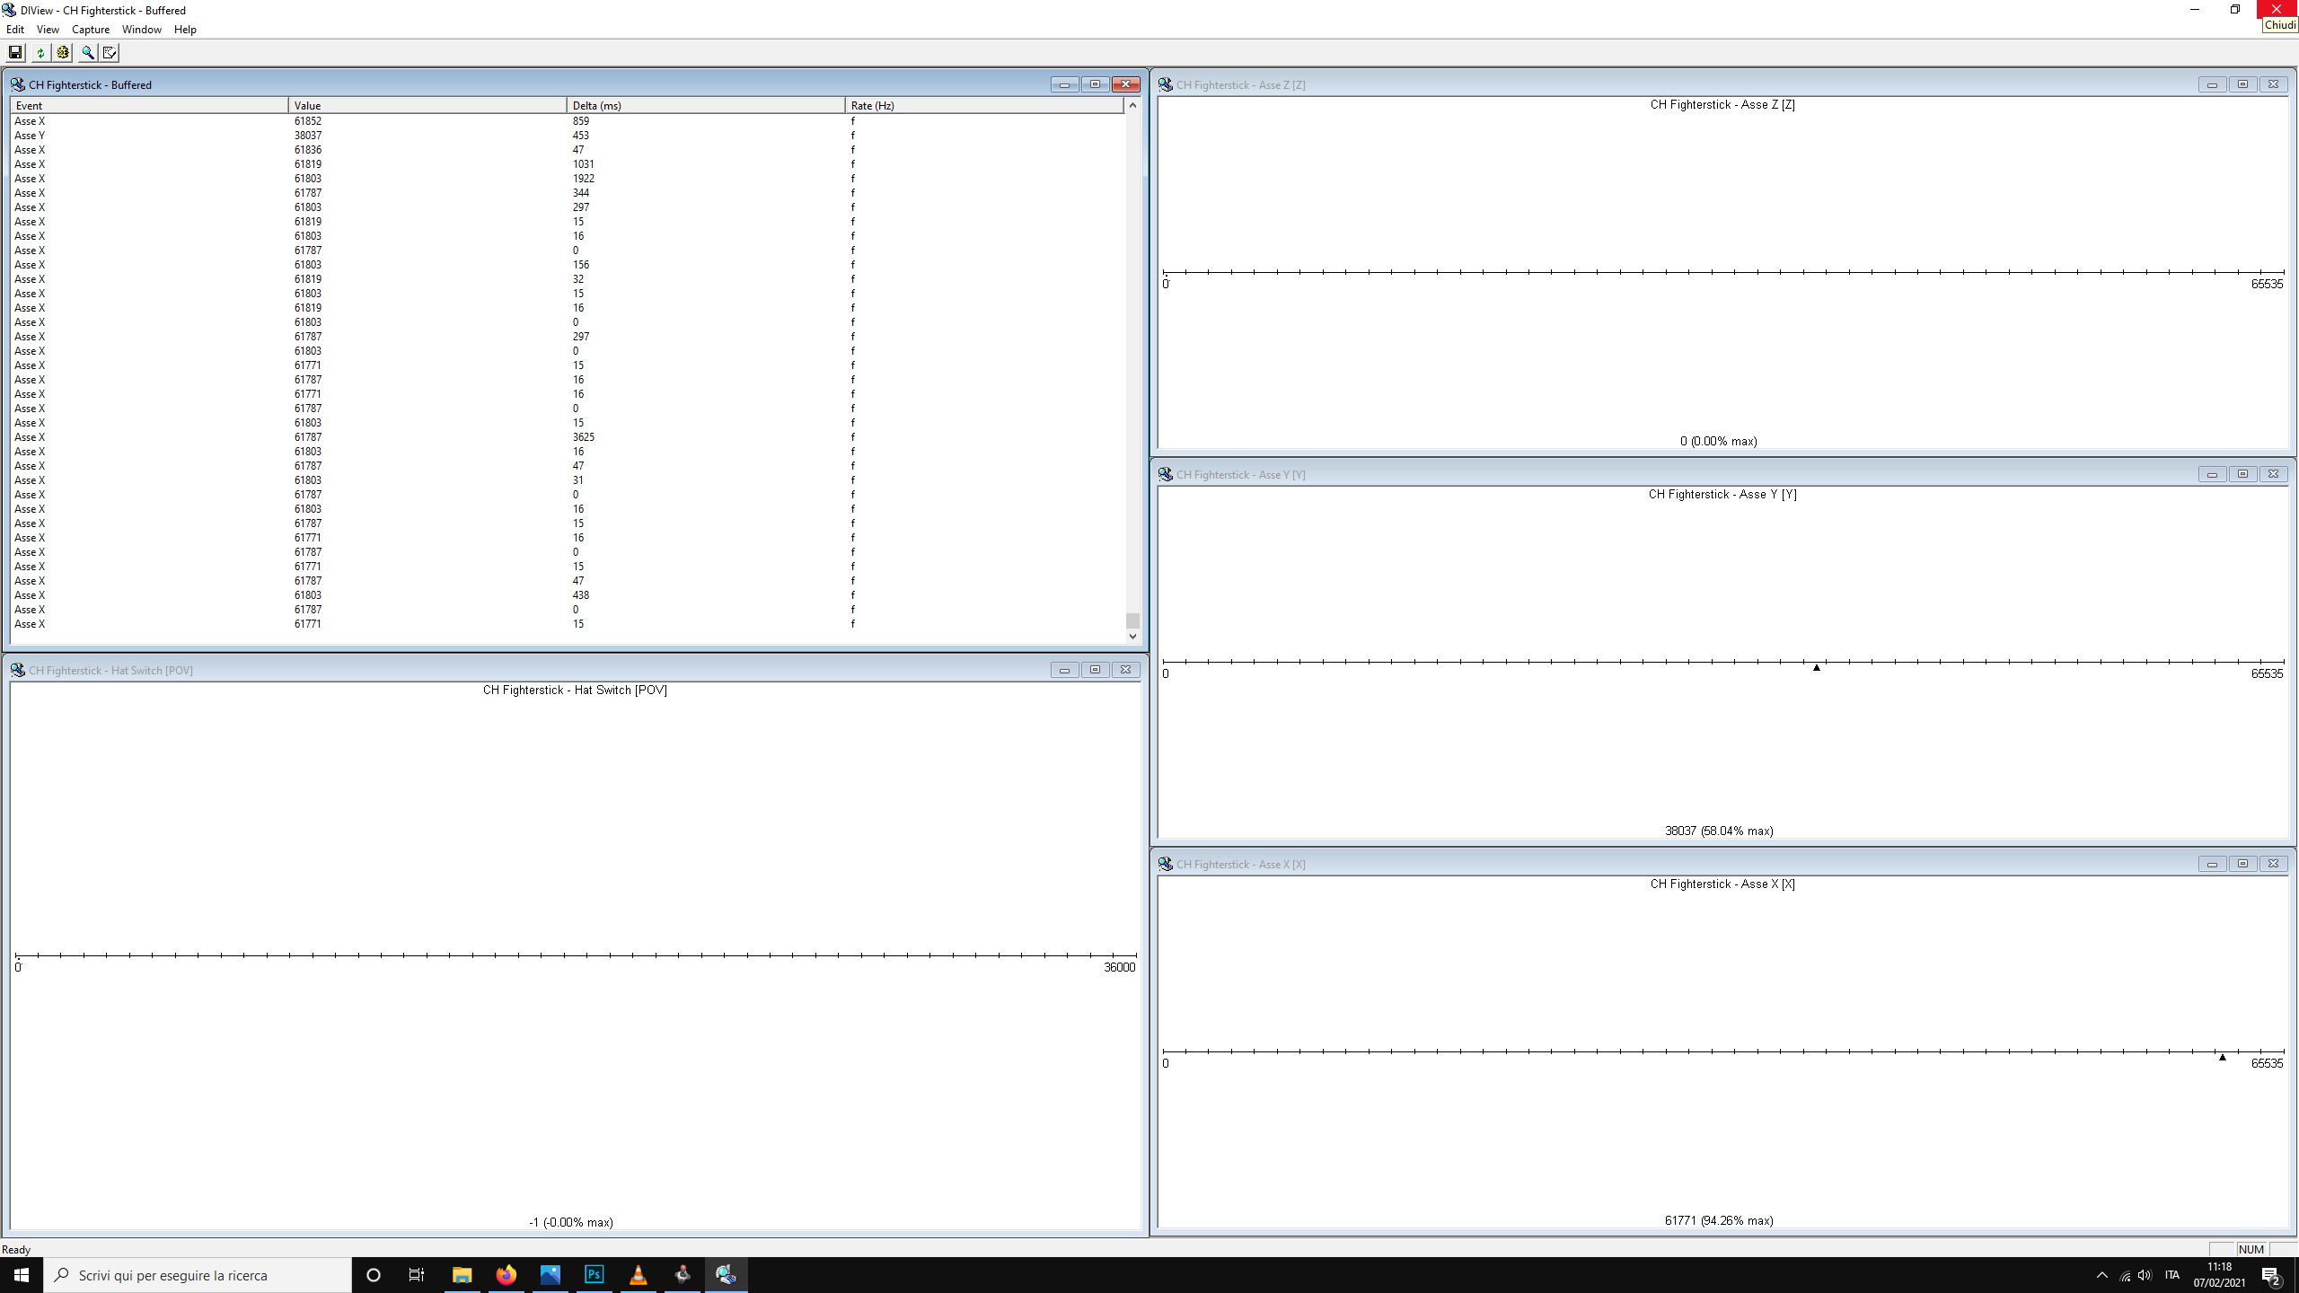2299x1293 pixels.
Task: Sort by the Delta (ms) column header
Action: [706, 105]
